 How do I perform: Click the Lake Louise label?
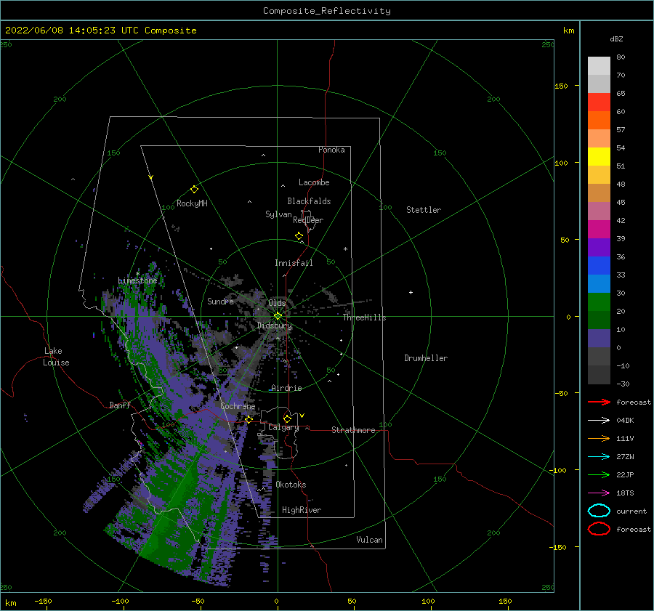click(56, 357)
